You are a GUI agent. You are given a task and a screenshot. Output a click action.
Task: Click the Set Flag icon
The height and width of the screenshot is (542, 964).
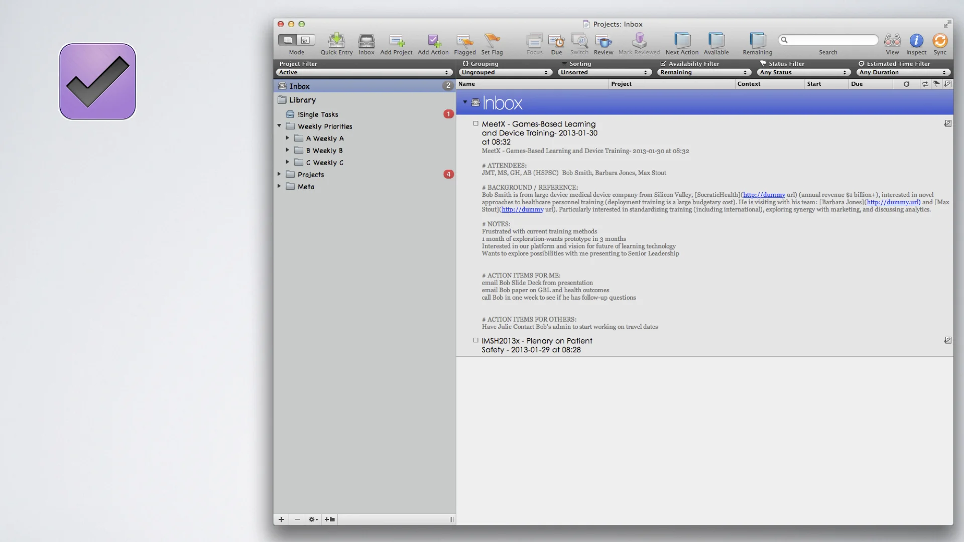tap(492, 41)
